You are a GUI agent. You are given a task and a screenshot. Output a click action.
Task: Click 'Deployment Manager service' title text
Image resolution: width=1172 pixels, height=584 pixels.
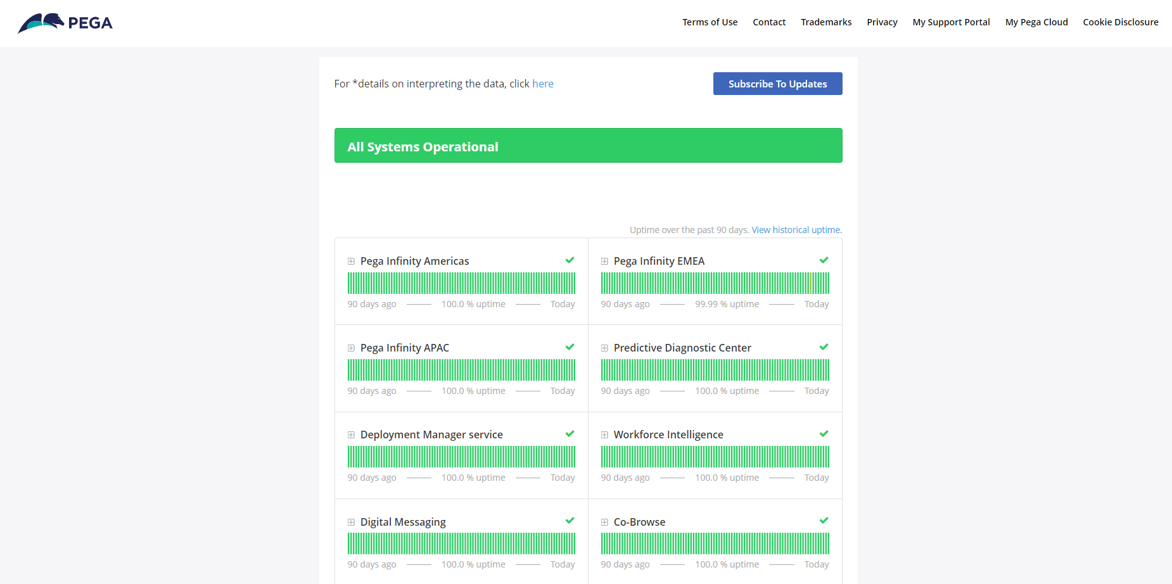point(431,435)
